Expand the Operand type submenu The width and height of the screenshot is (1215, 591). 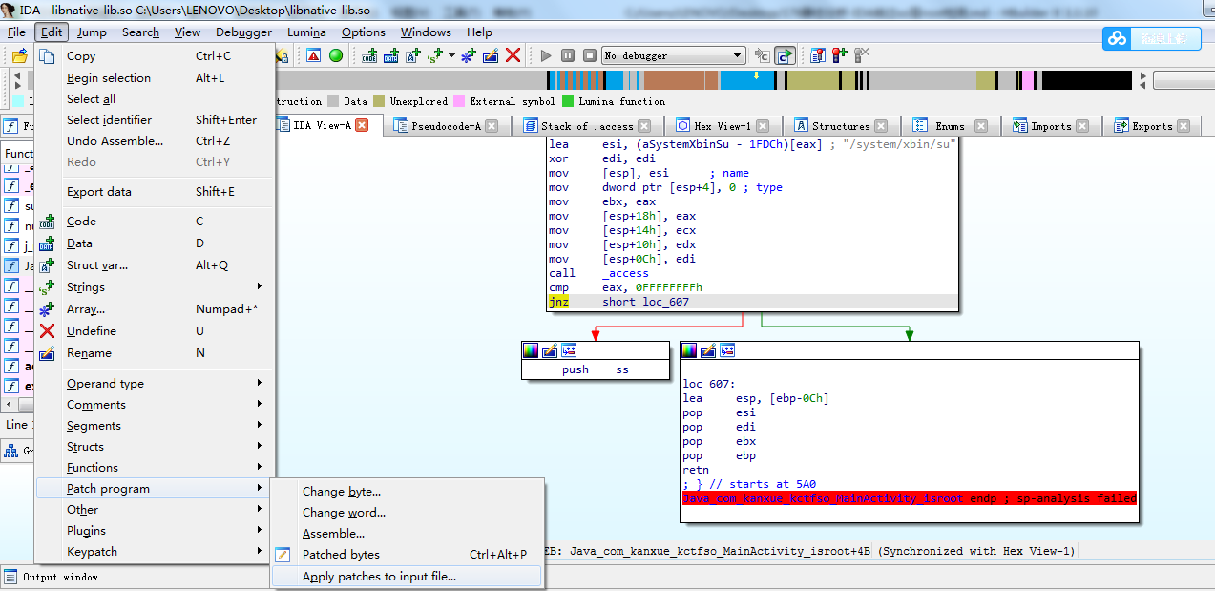[x=155, y=383]
